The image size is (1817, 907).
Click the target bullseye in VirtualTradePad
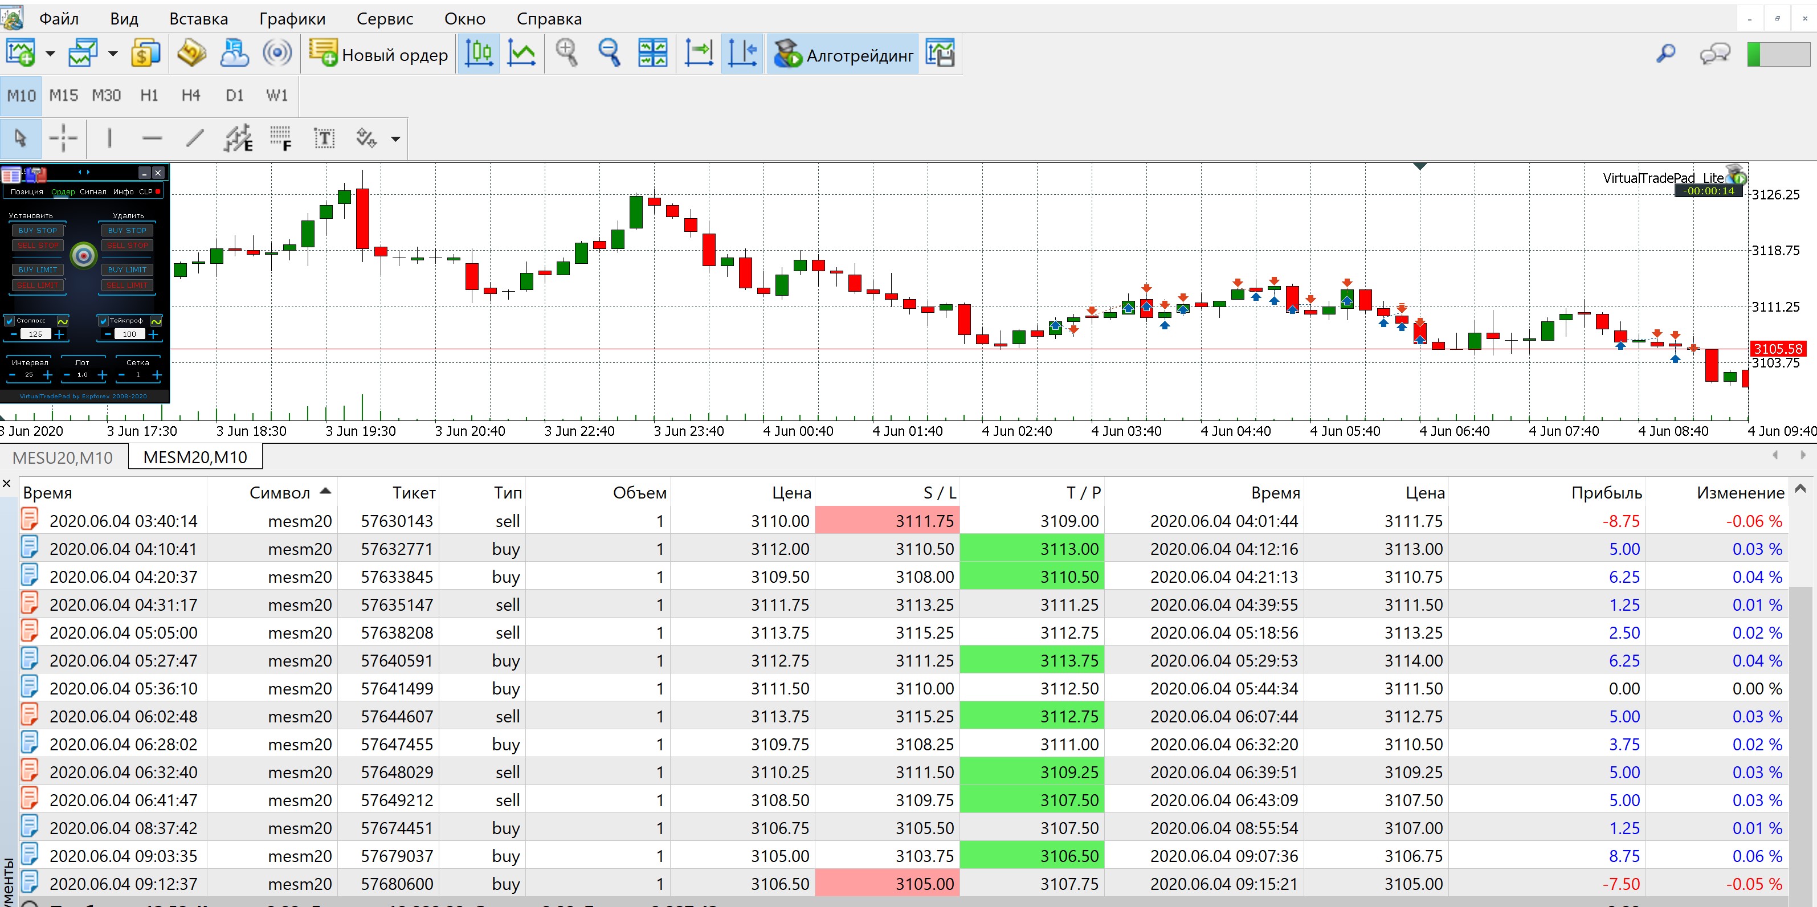[84, 256]
